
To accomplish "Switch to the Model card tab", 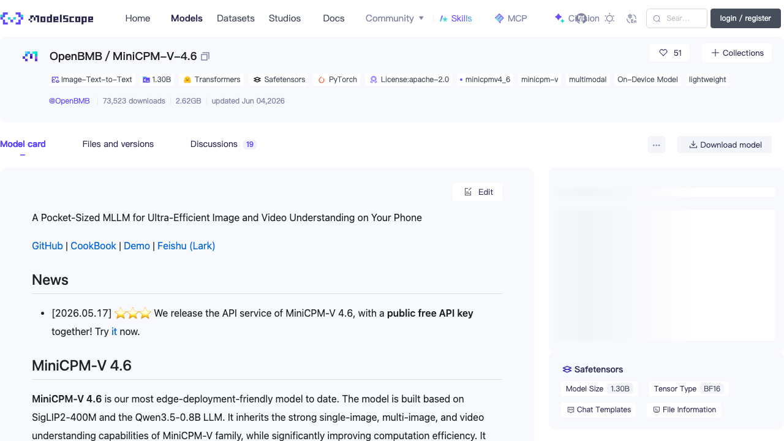I will point(23,145).
